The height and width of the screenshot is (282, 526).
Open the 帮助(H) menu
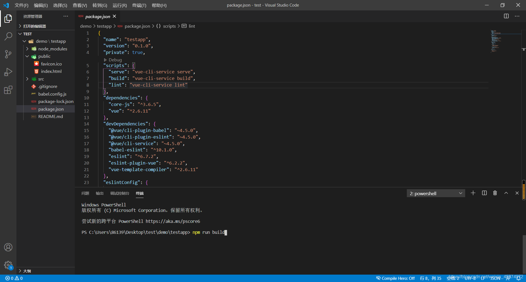(x=159, y=5)
